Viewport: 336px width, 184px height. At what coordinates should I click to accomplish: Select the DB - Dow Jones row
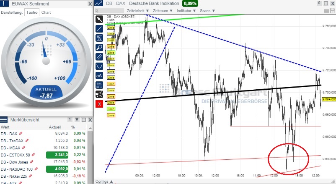[x=43, y=162]
